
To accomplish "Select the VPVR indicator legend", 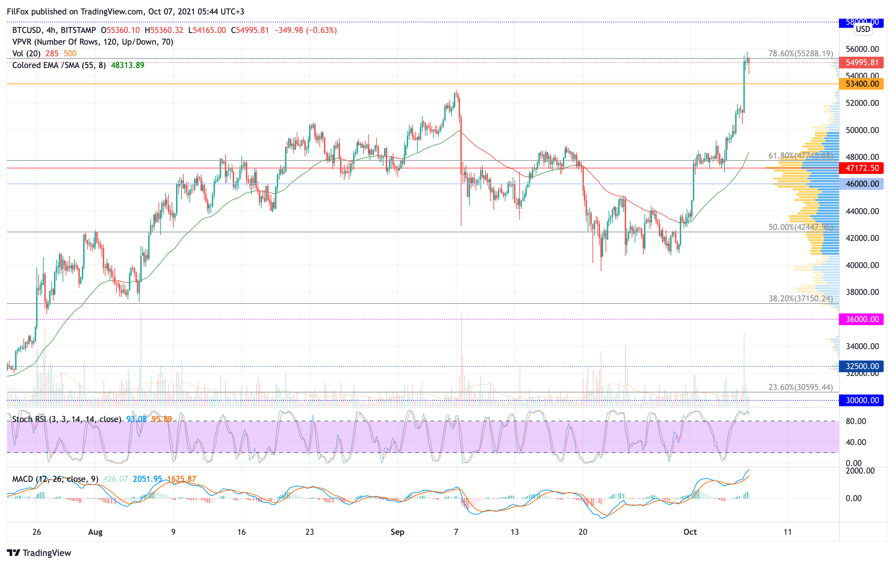I will tap(92, 42).
